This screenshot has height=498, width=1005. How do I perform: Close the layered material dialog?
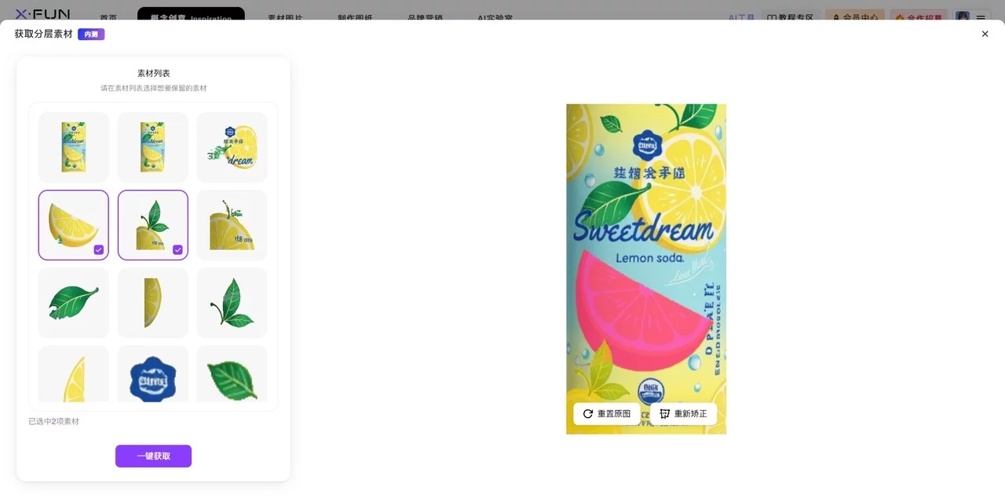tap(985, 34)
